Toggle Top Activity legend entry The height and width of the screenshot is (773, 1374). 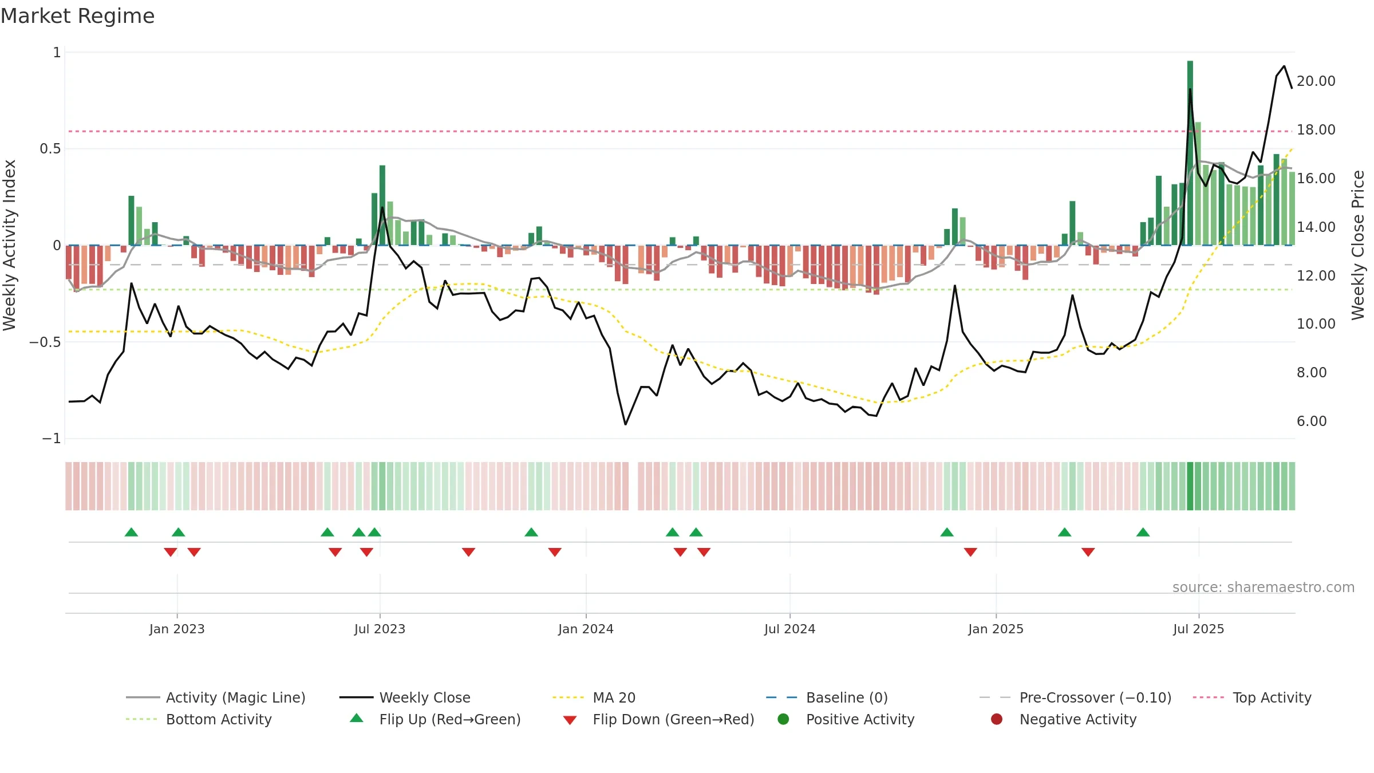click(1252, 697)
